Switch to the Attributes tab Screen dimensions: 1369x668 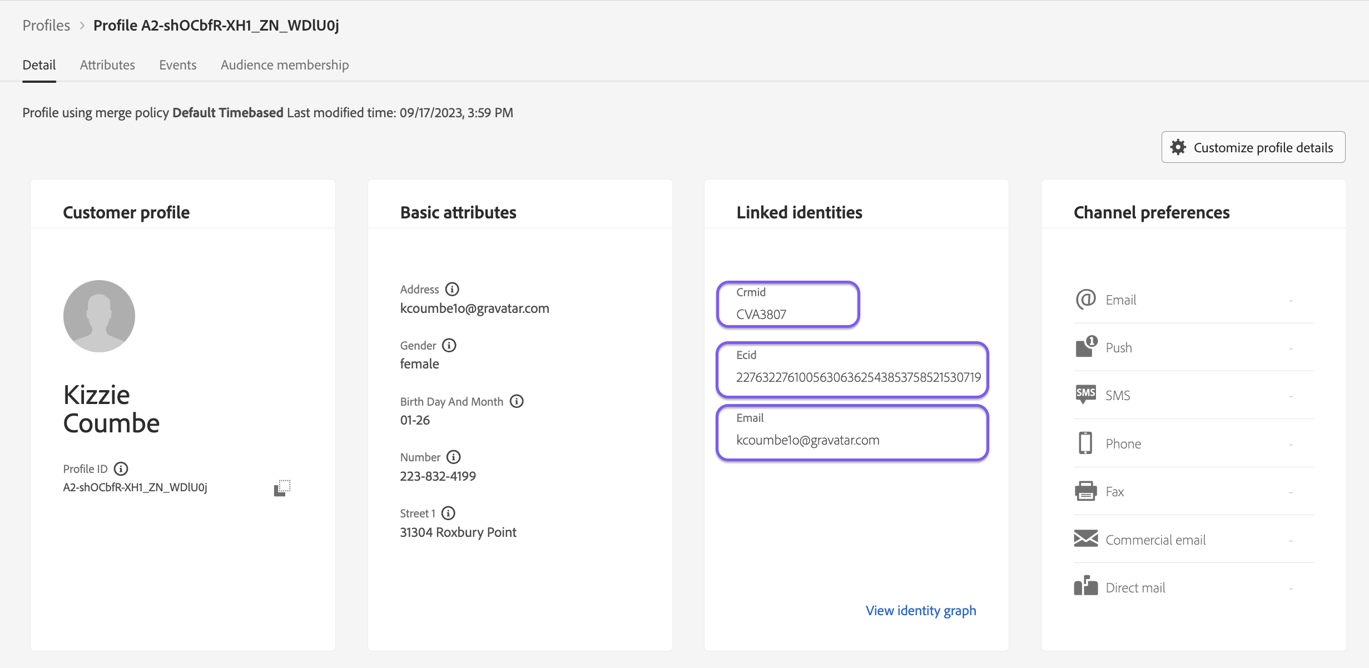(107, 65)
